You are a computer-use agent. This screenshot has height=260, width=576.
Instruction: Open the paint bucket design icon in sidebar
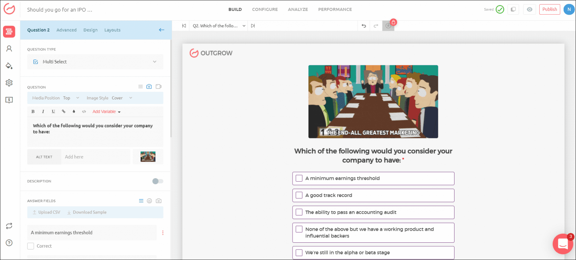coord(9,65)
